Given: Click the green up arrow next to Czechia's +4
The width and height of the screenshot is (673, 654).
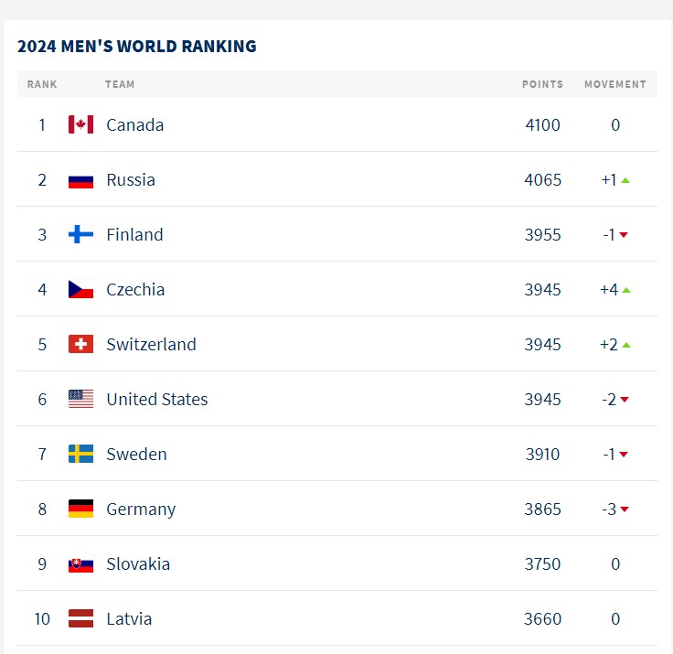Looking at the screenshot, I should [626, 290].
